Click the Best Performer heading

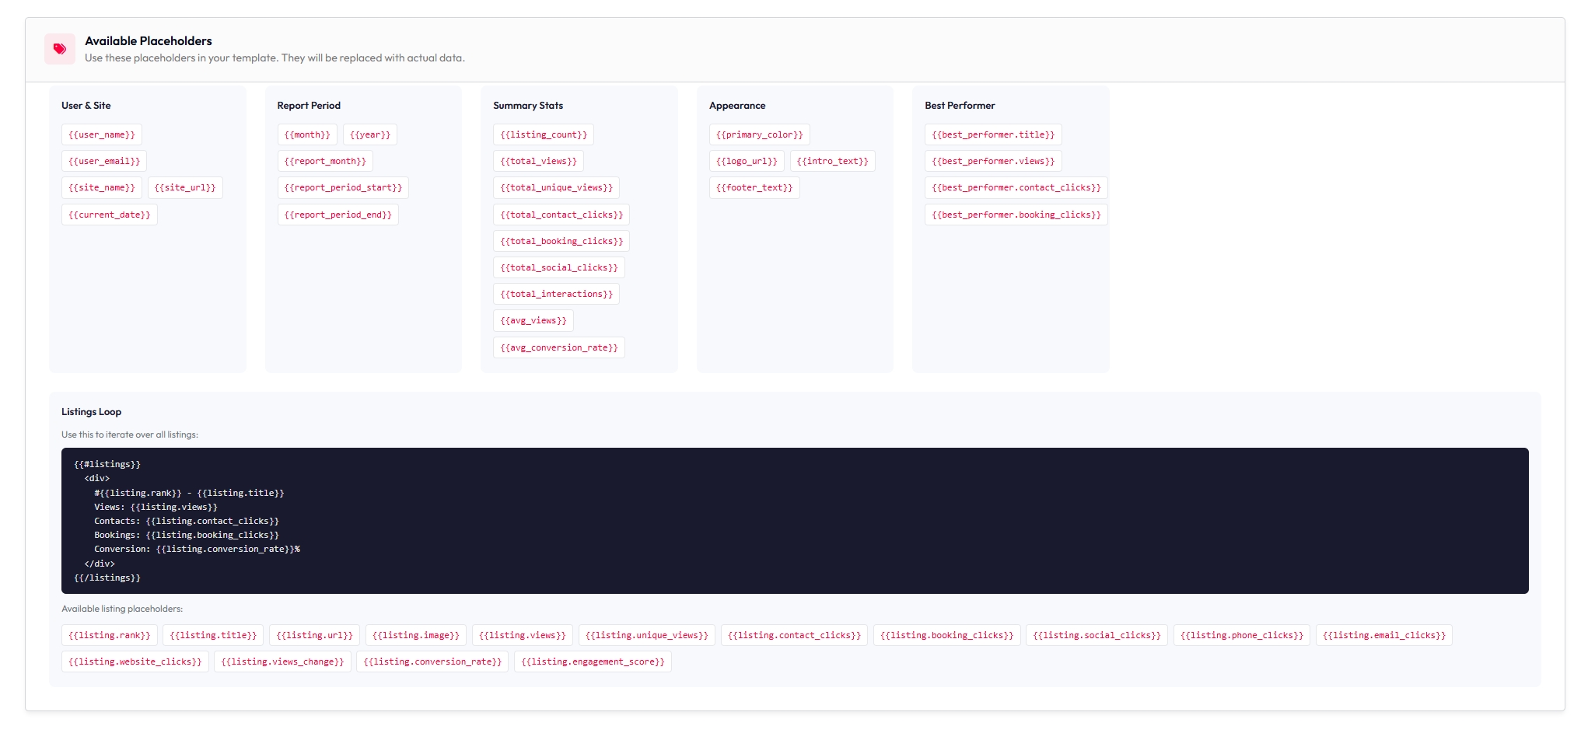tap(960, 106)
